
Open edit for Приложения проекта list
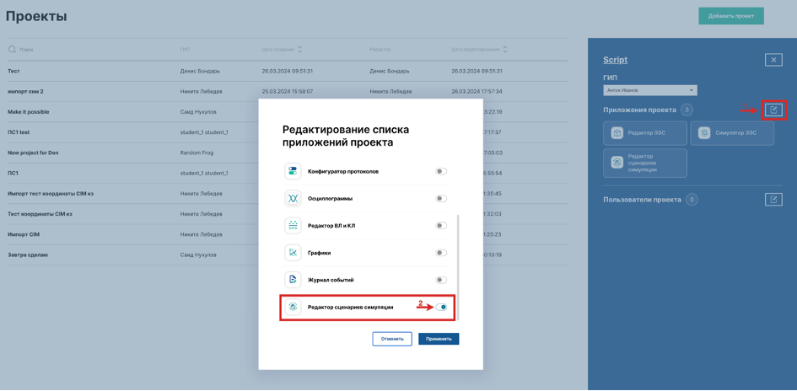click(x=773, y=110)
